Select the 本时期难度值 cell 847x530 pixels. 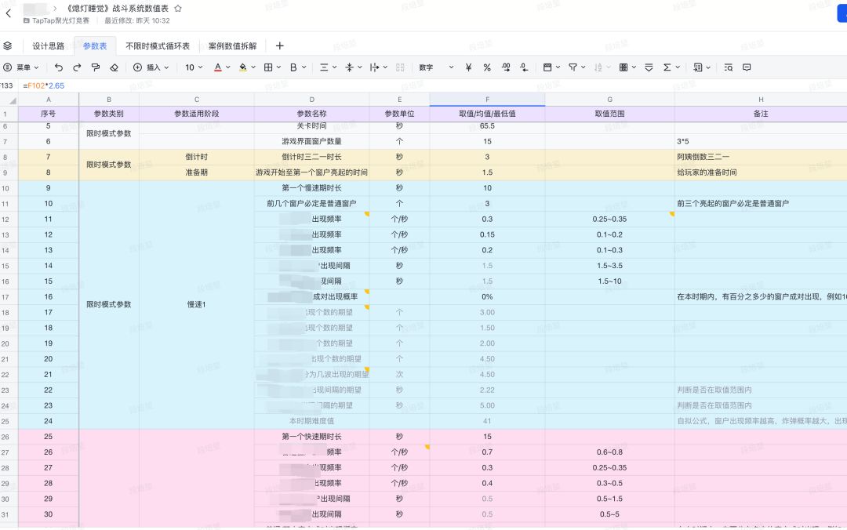(311, 421)
